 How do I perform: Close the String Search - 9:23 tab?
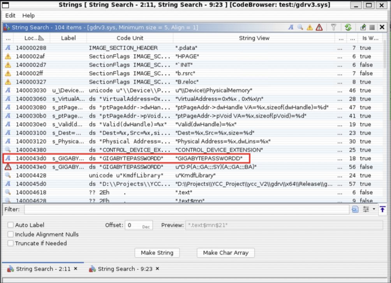(x=157, y=269)
